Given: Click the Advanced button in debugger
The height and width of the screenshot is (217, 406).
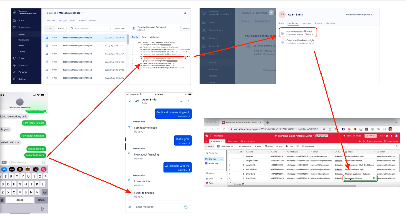Looking at the screenshot, I should pos(120,28).
